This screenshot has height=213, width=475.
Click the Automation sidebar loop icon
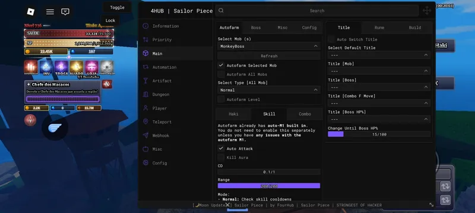(x=145, y=67)
